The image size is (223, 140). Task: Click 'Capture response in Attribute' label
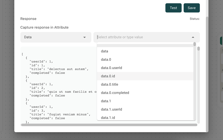coord(44,27)
